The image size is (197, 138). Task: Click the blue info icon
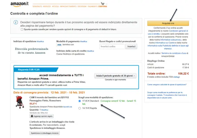(x=16, y=22)
